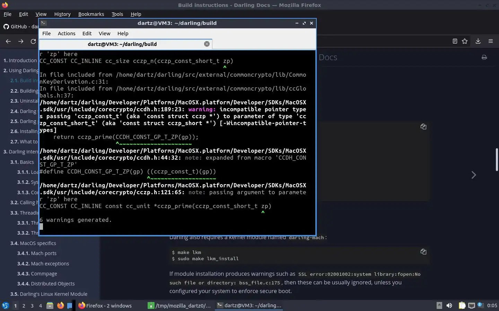499x311 pixels.
Task: Open 3.4.1. Mach ports sidebar entry
Action: (x=37, y=253)
